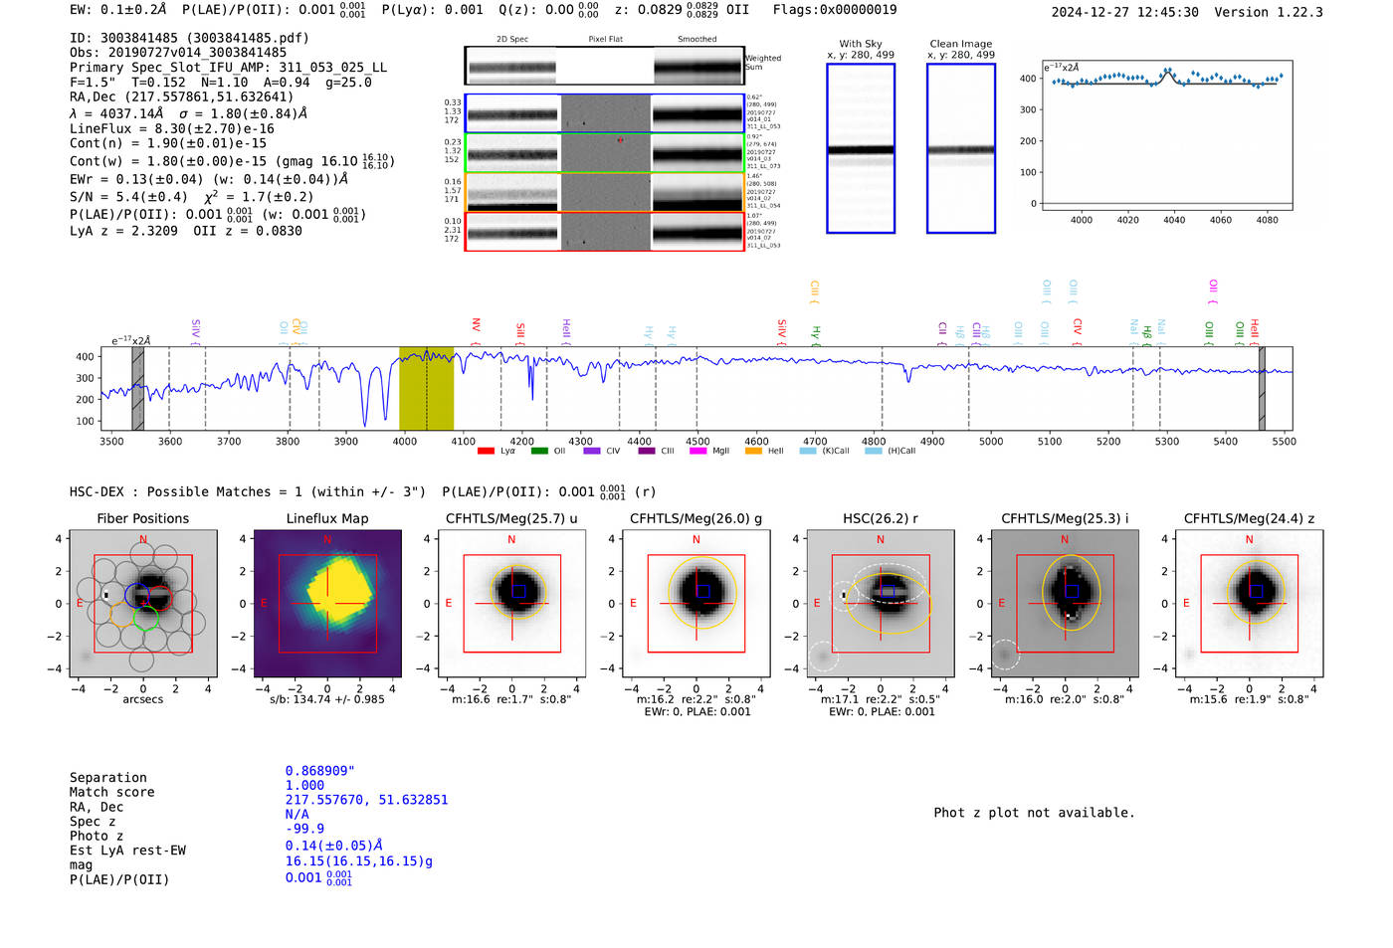1393x948 pixels.
Task: Click the yellow highlighted band in full spectrum
Action: point(426,389)
